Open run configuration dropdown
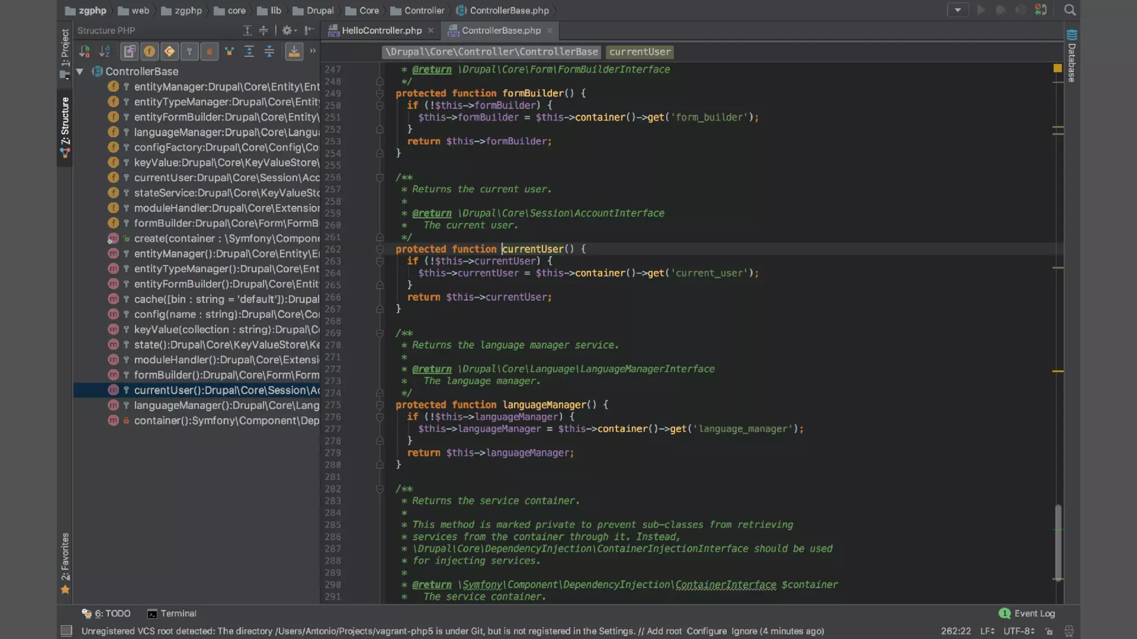Screen dimensions: 1137x639 (958, 10)
